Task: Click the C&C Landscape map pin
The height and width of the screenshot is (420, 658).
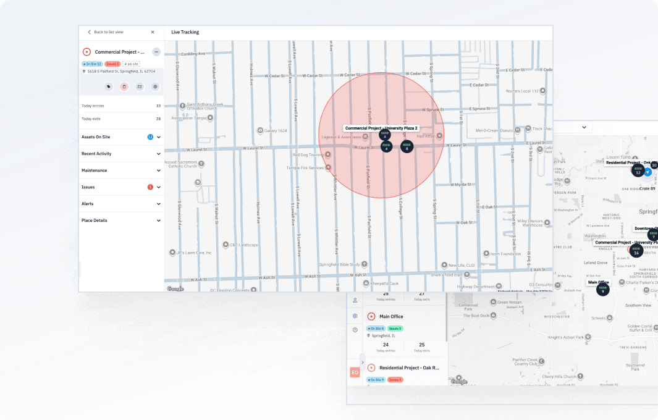Action: point(226,245)
